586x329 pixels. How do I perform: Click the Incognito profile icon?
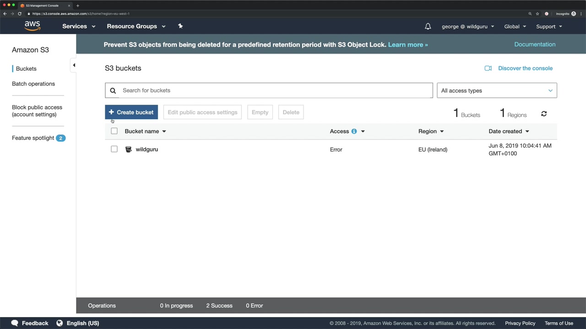pos(574,14)
